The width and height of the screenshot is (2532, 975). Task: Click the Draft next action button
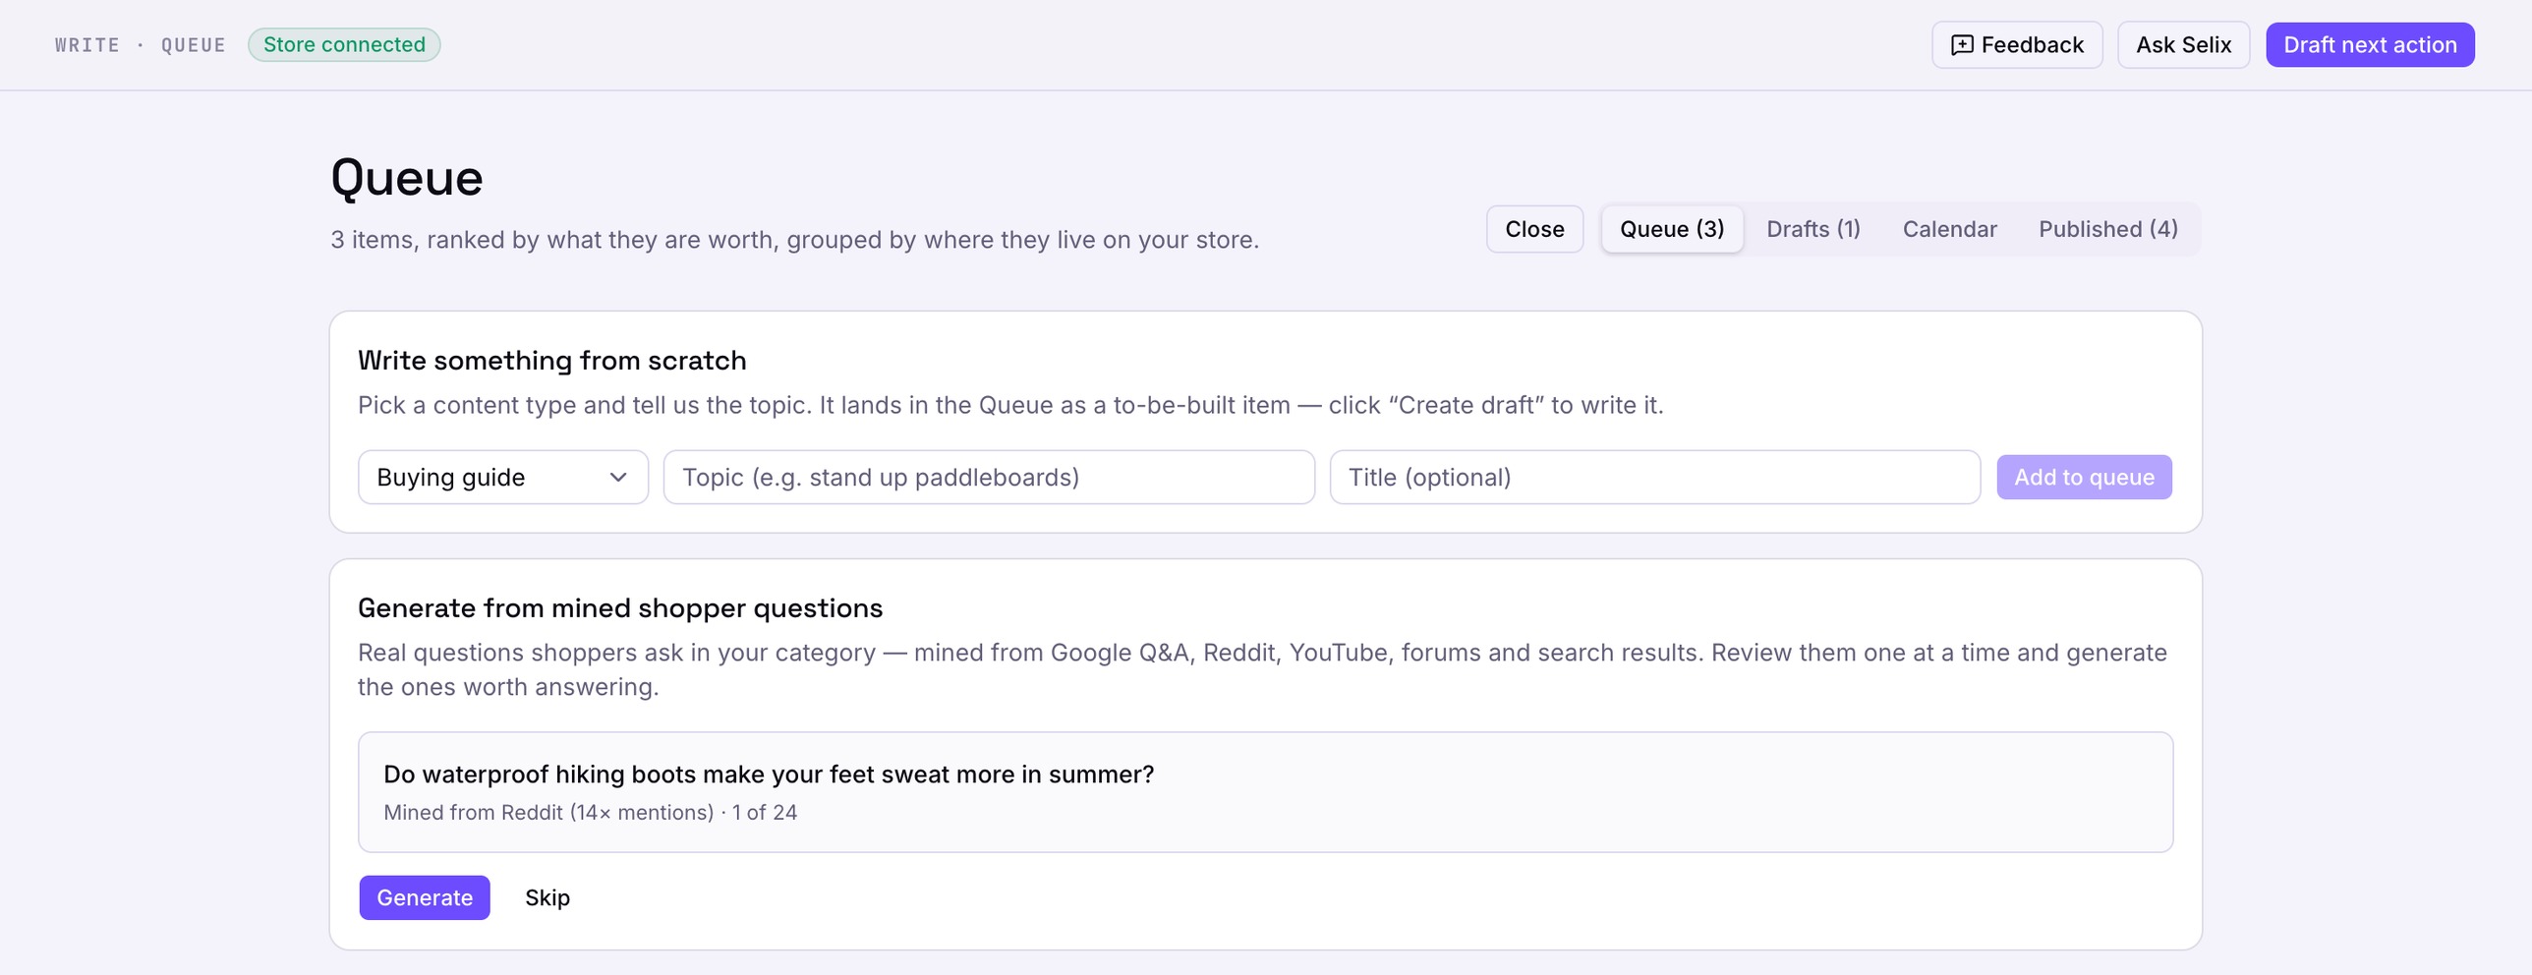point(2370,45)
